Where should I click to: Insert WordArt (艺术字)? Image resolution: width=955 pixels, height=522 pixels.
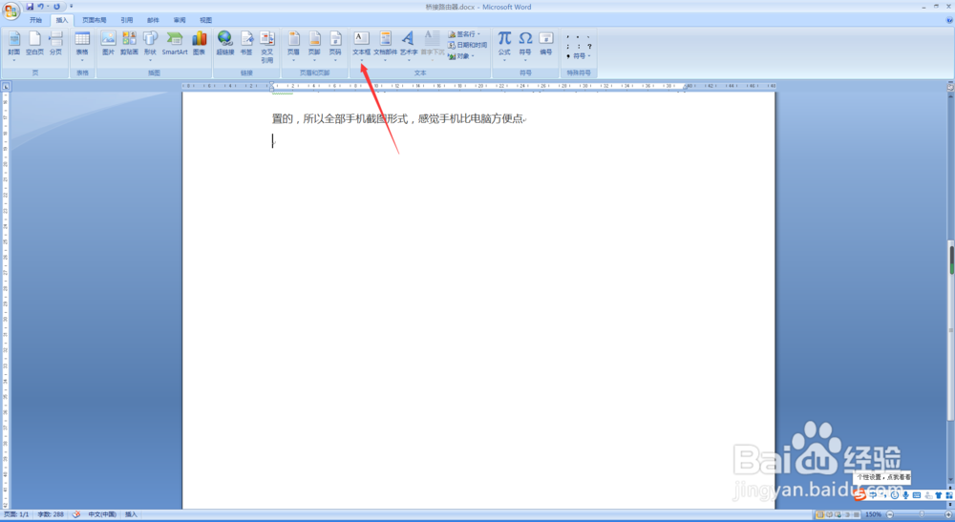pyautogui.click(x=409, y=46)
